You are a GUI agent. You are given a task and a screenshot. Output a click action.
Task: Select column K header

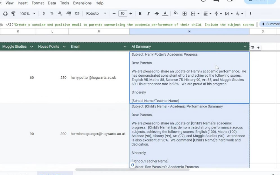click(x=18, y=31)
